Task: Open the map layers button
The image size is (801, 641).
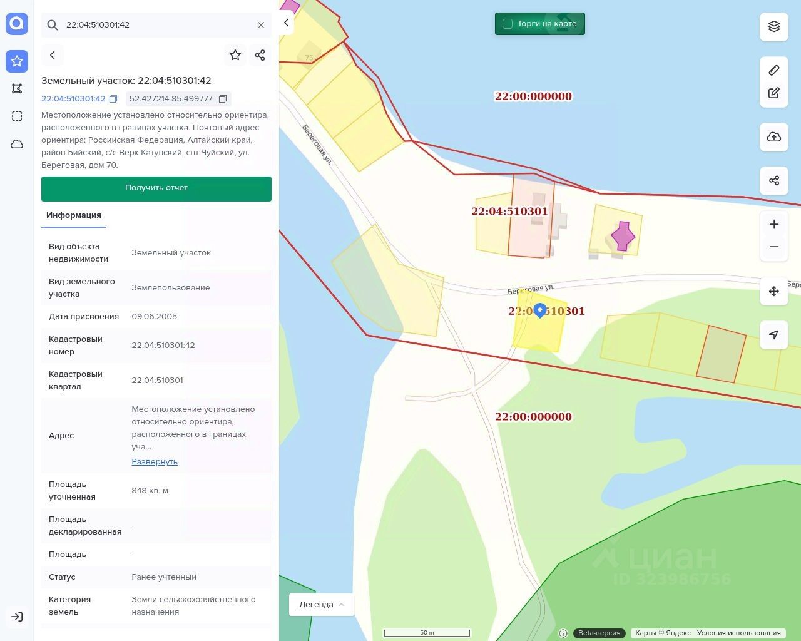Action: click(x=774, y=26)
